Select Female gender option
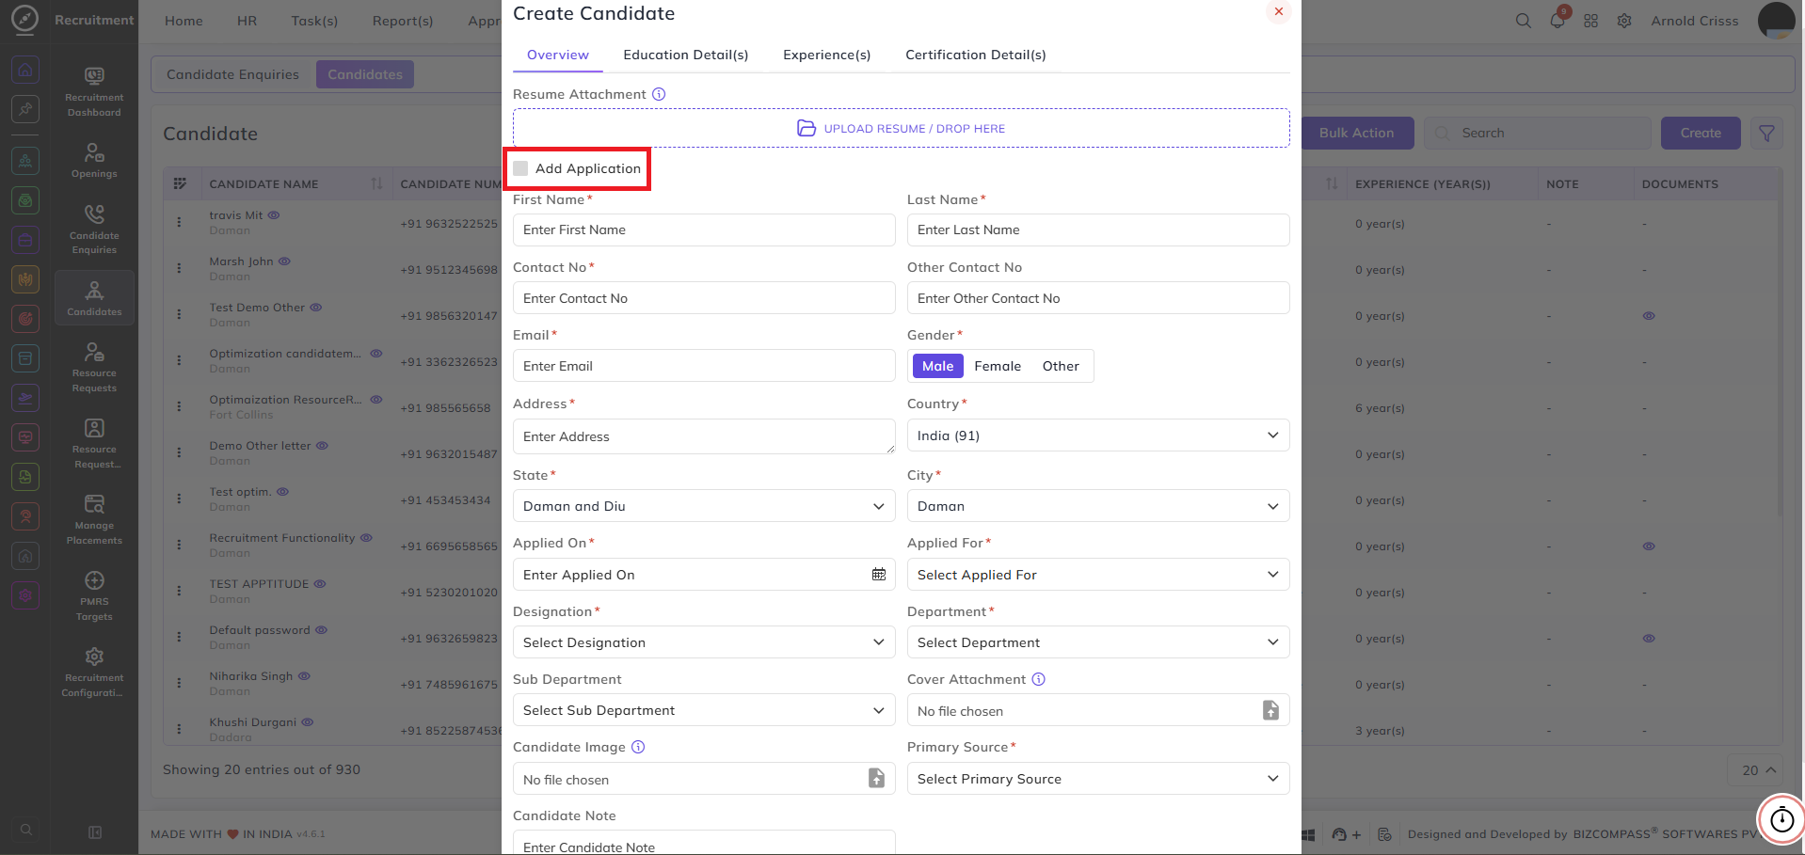1805x855 pixels. [x=998, y=366]
